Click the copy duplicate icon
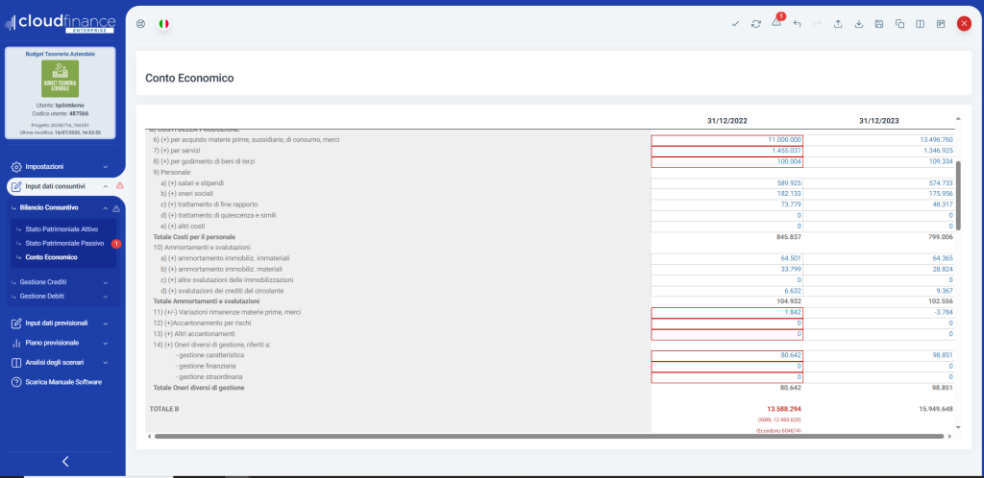The height and width of the screenshot is (478, 984). click(899, 24)
